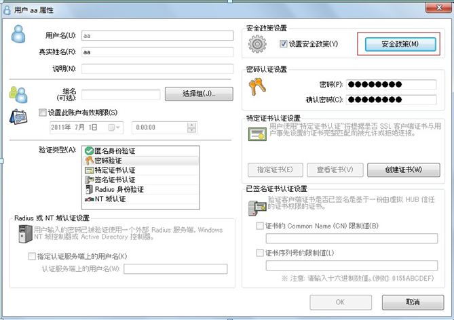454x320 pixels.
Task: Click the server certificate icon in 已签名证书认证设置
Action: (x=257, y=208)
